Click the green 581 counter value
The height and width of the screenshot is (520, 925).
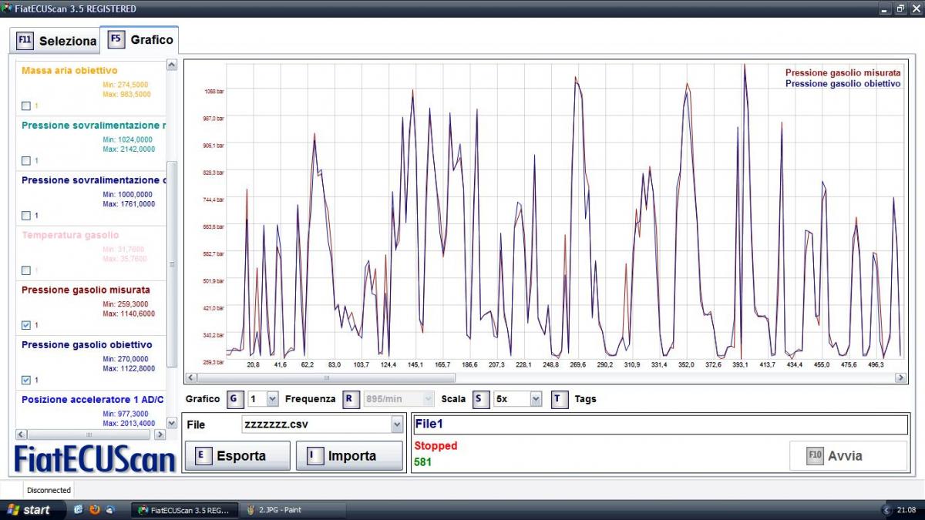click(x=423, y=462)
